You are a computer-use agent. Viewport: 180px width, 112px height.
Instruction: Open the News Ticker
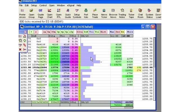[104, 13]
